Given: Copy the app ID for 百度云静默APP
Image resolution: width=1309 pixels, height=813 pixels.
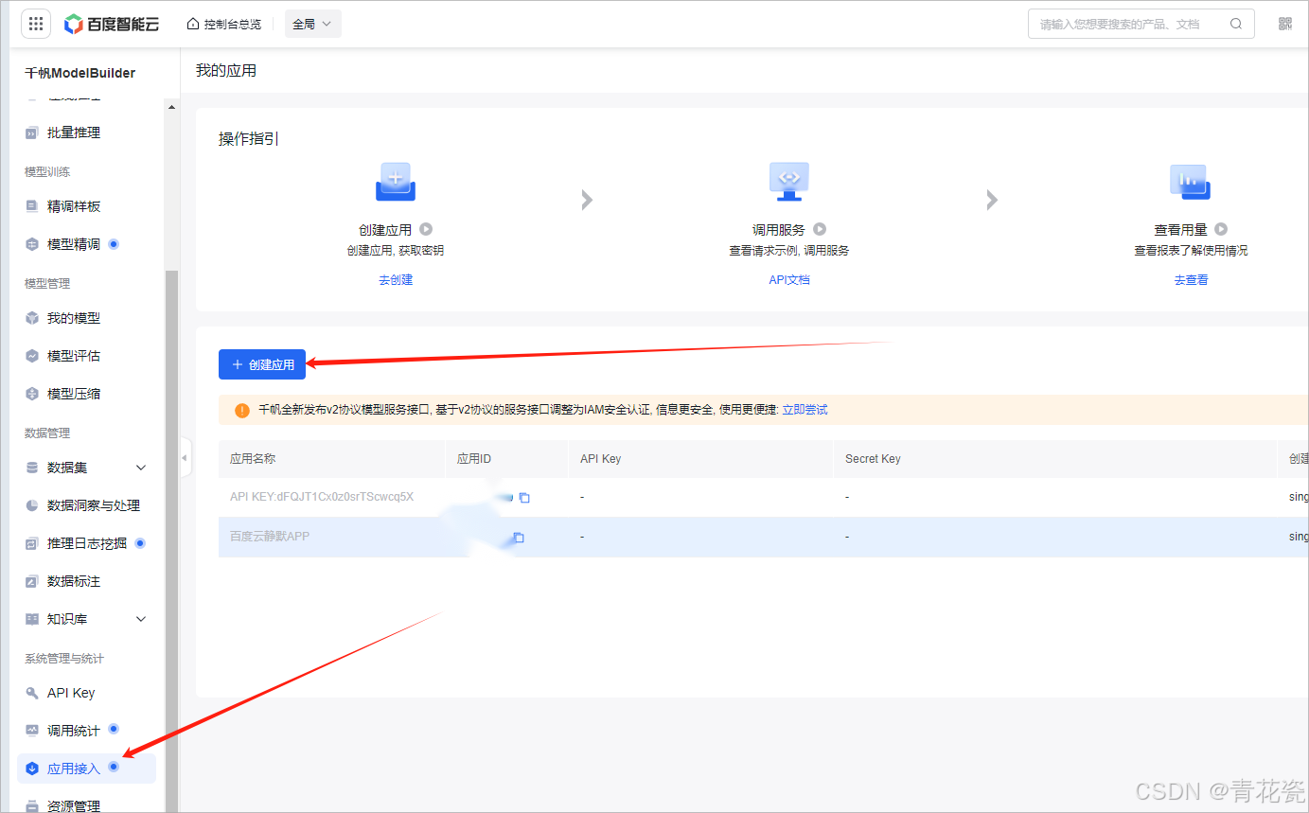Looking at the screenshot, I should coord(519,538).
